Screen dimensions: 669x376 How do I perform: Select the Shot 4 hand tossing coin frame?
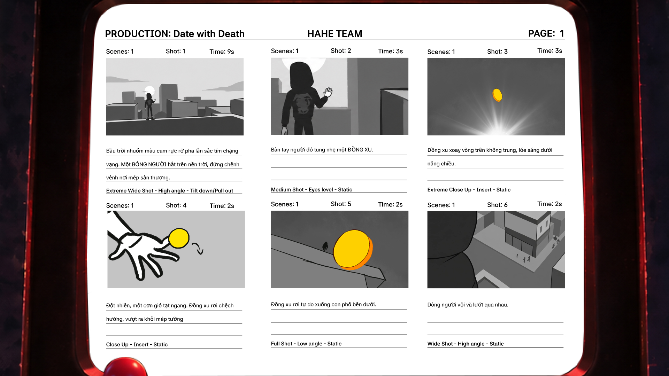[176, 249]
